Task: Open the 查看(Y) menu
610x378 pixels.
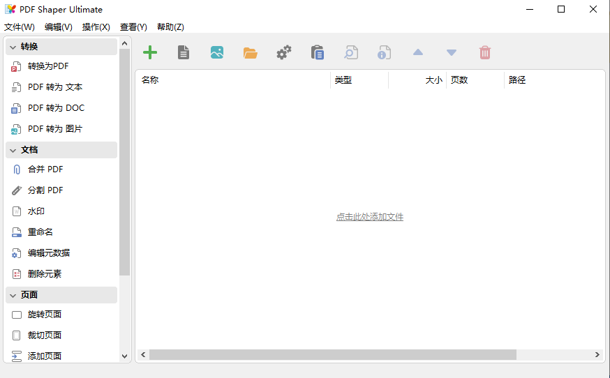Action: (x=133, y=27)
